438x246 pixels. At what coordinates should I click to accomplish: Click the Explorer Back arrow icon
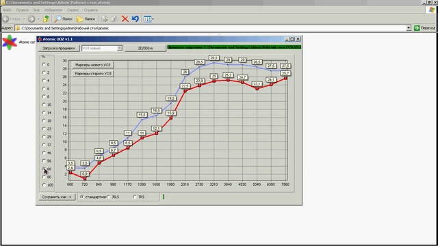(x=5, y=19)
